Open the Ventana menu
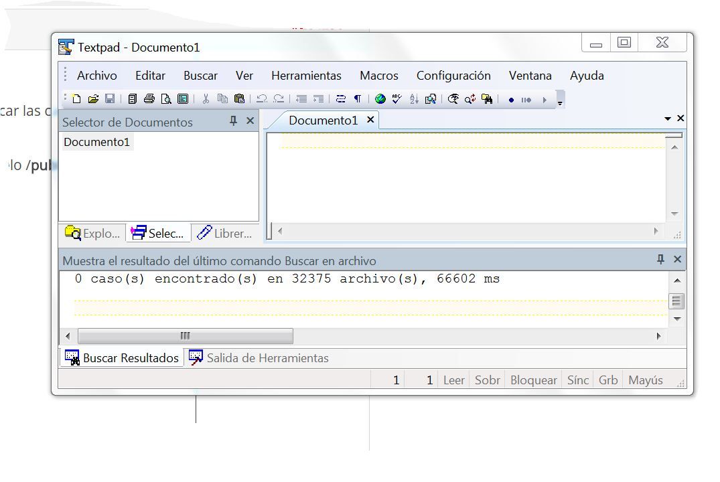The image size is (720, 482). (530, 75)
